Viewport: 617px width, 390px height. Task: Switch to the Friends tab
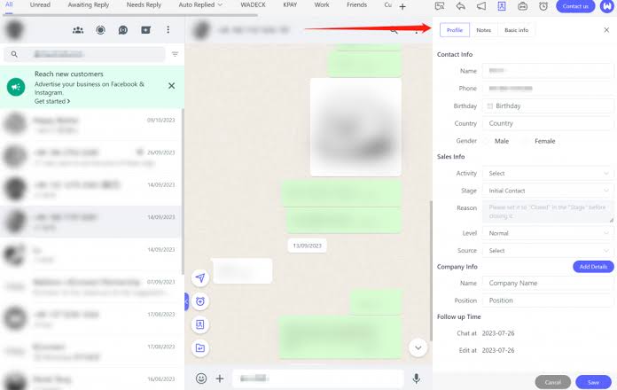click(356, 5)
